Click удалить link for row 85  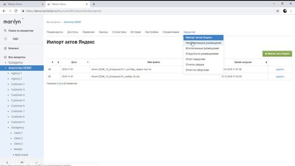click(x=280, y=77)
